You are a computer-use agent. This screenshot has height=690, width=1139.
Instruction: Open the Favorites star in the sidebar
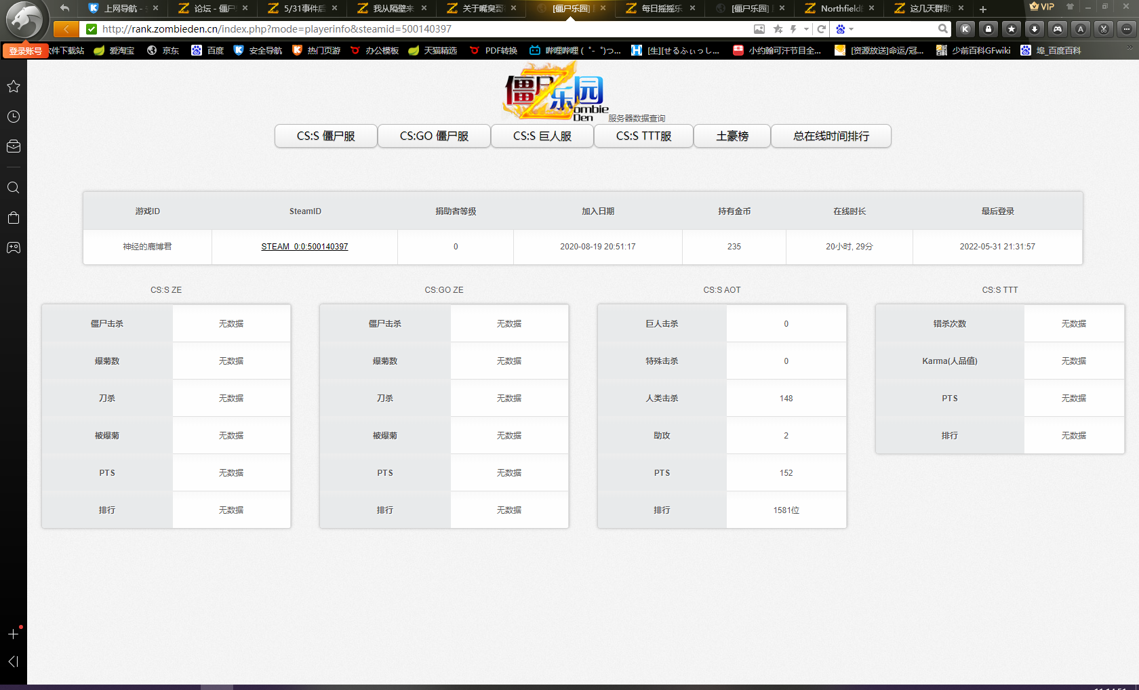pyautogui.click(x=14, y=86)
